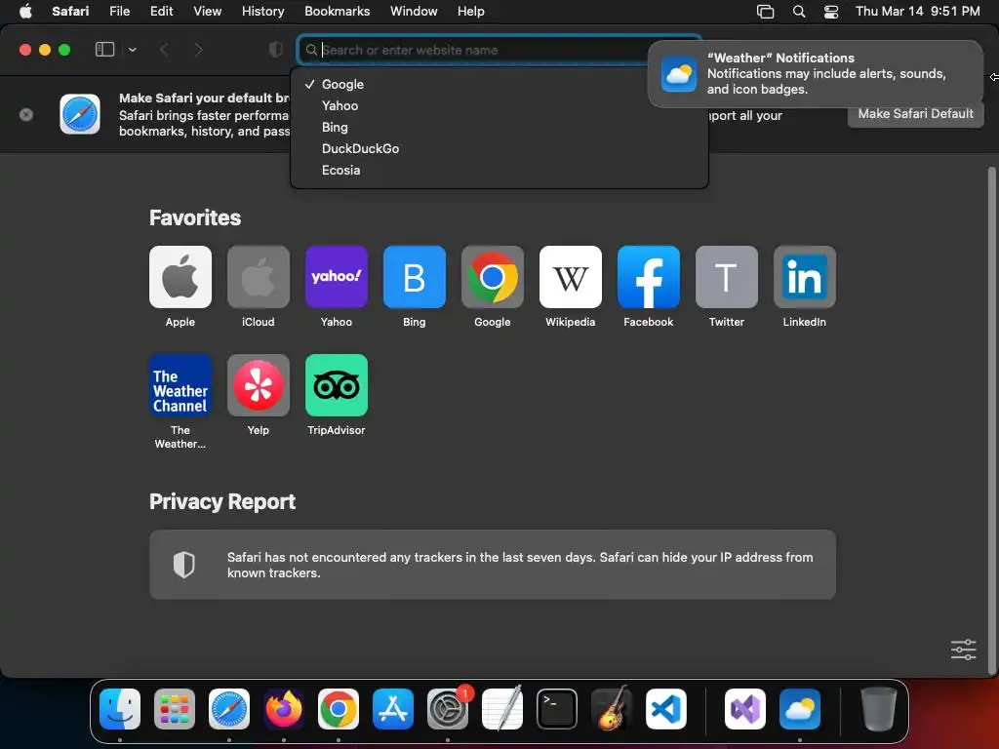The height and width of the screenshot is (749, 999).
Task: Open Firefox from the Dock
Action: (x=284, y=709)
